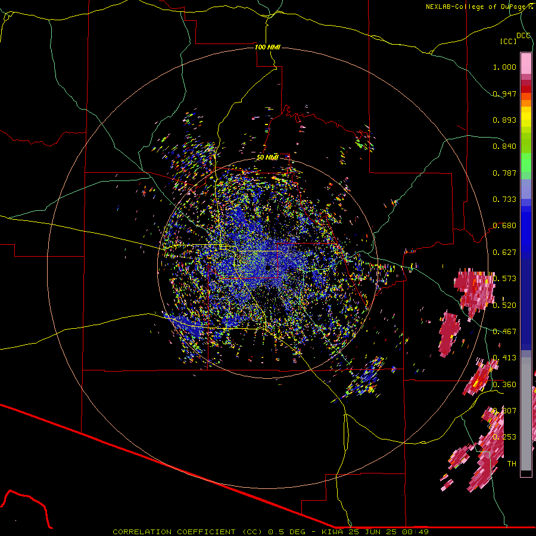Viewport: 536px width, 536px height.
Task: Click the 0.787 legend value
Action: 504,173
